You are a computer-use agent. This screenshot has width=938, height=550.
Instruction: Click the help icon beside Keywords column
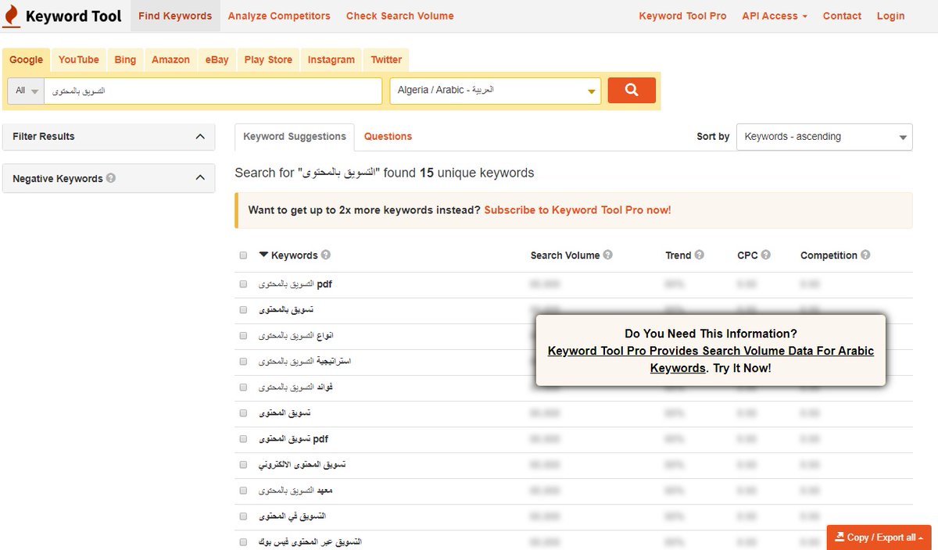click(x=325, y=255)
